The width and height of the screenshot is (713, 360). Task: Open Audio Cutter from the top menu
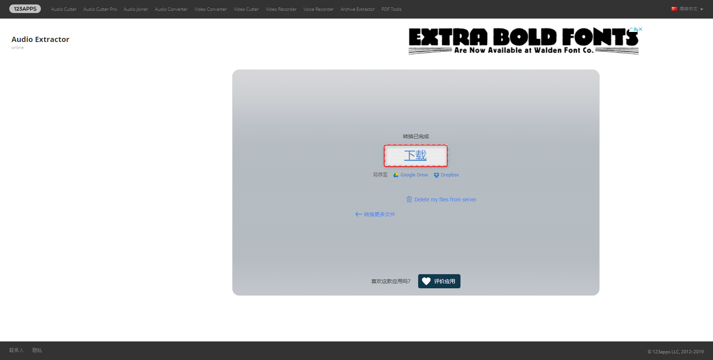pos(64,9)
